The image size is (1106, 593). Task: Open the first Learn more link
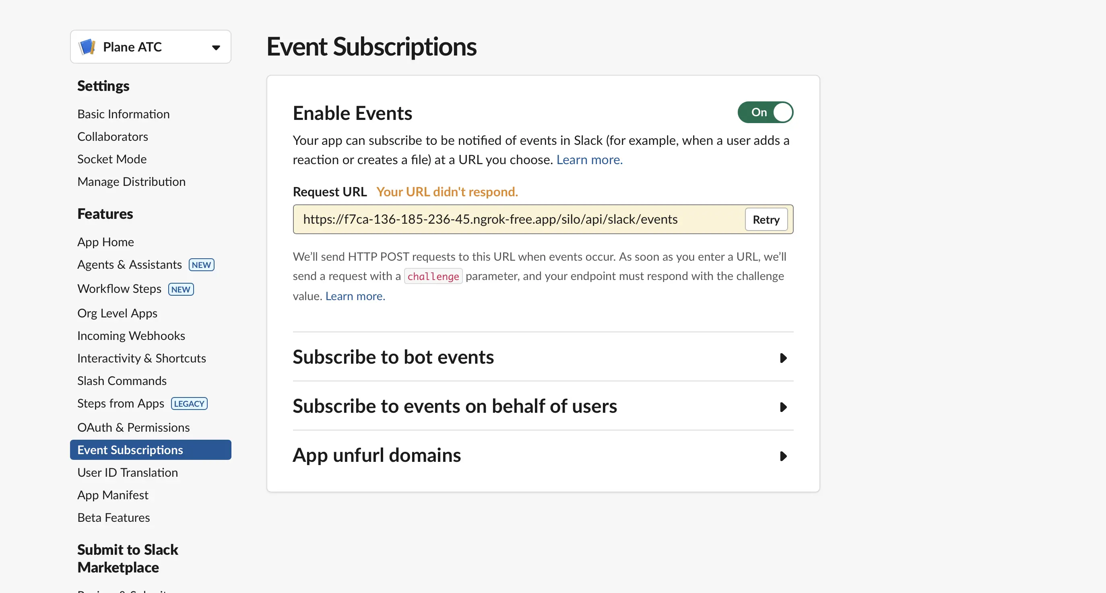click(x=589, y=159)
